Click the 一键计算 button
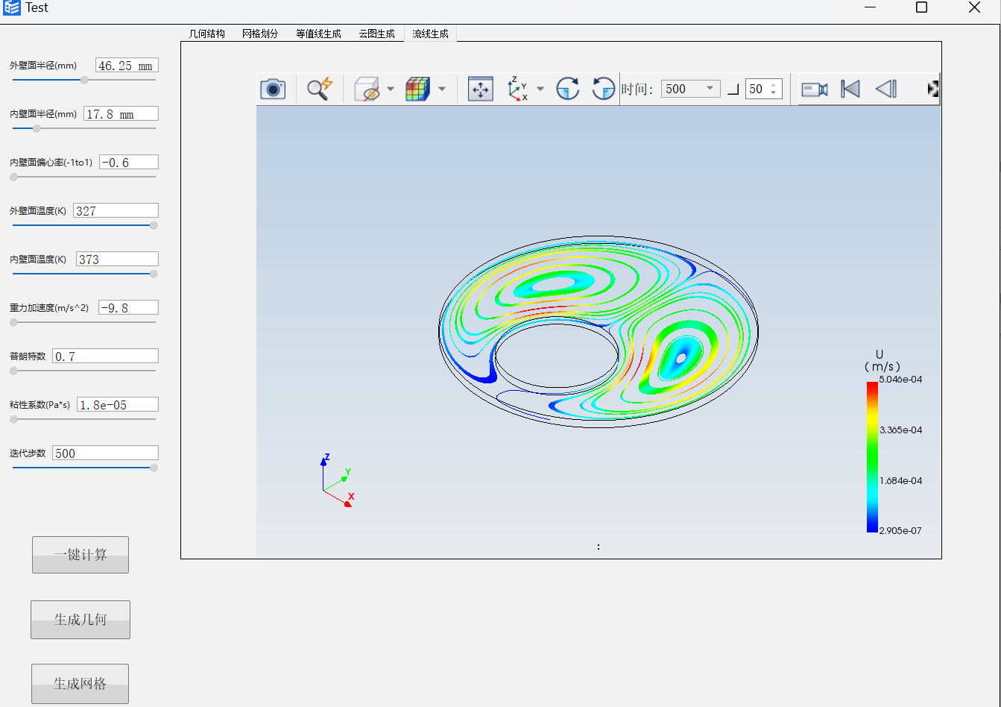Viewport: 1001px width, 707px height. [x=80, y=555]
